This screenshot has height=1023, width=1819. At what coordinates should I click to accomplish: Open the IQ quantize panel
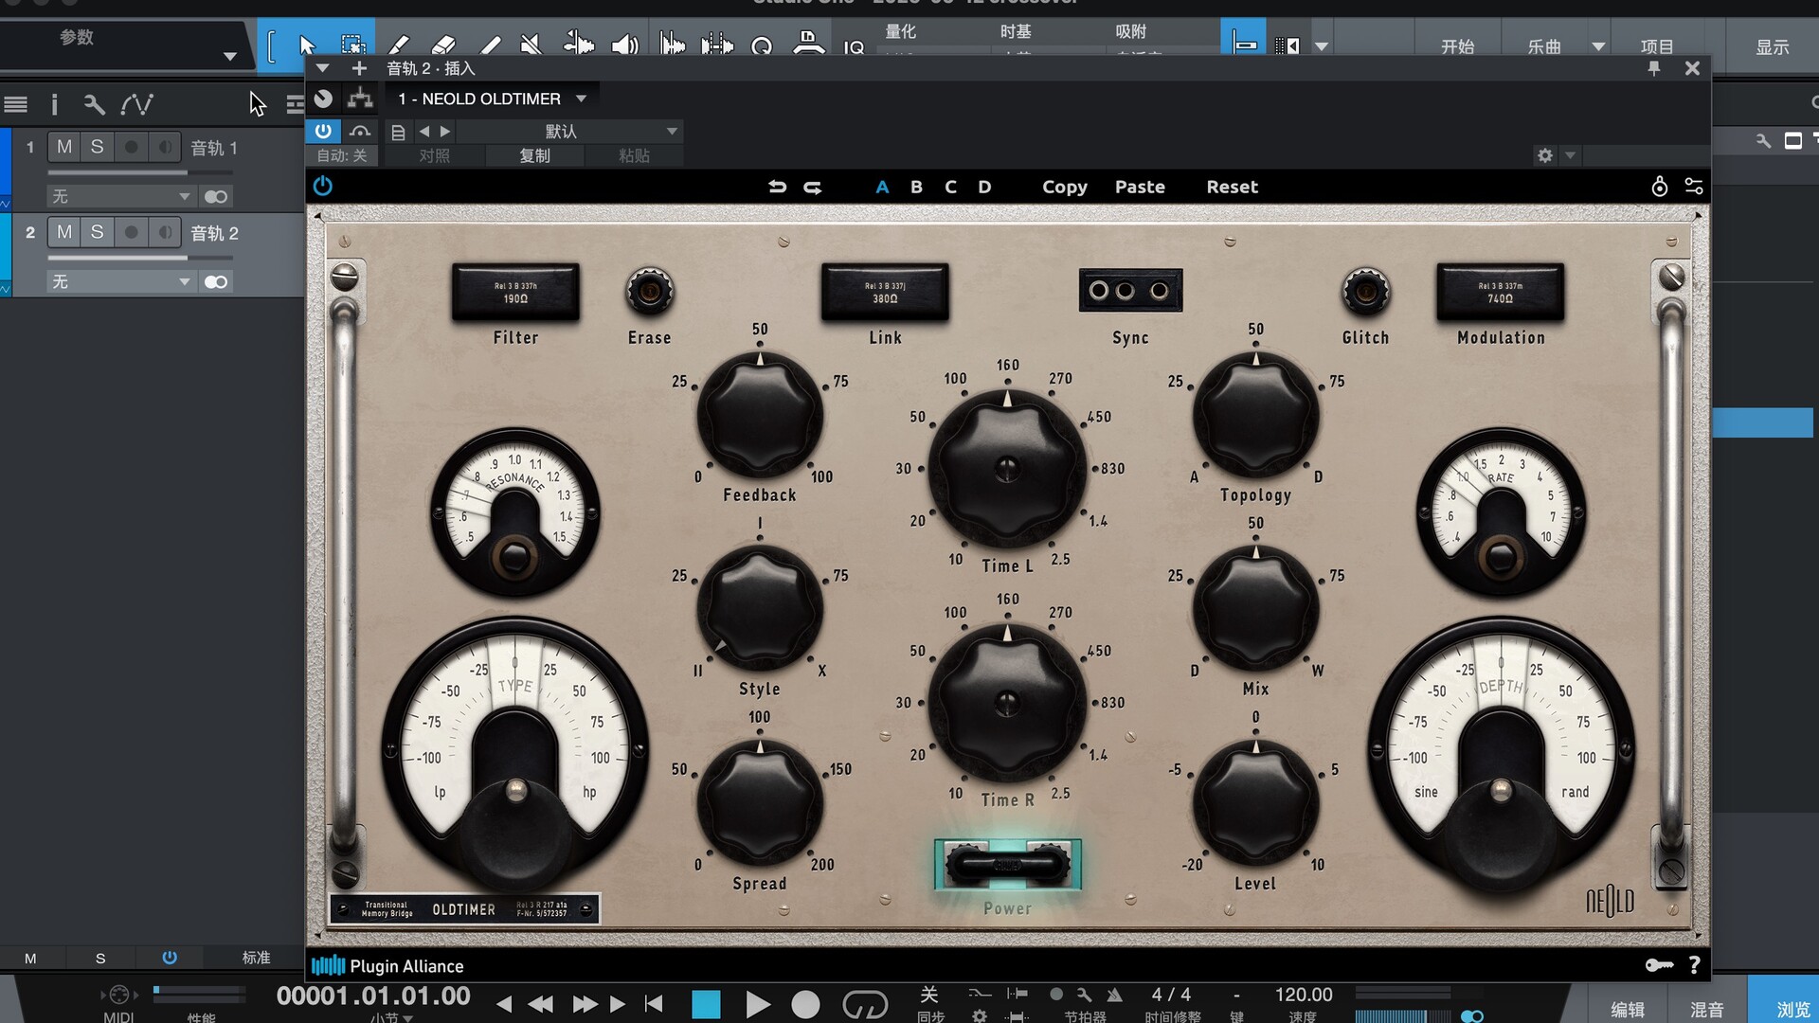[x=854, y=46]
